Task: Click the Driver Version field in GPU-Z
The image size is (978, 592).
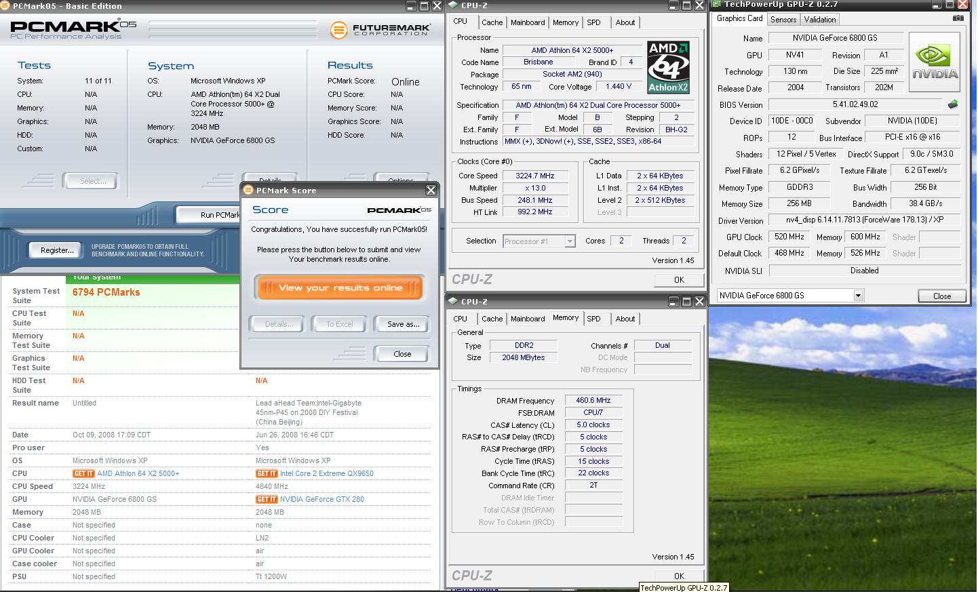Action: (x=864, y=220)
